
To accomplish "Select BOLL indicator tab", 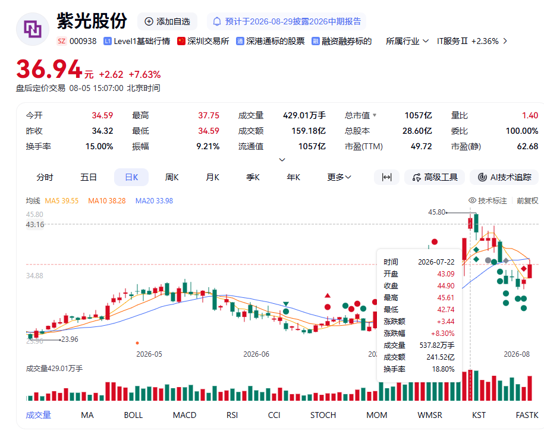I will pyautogui.click(x=133, y=415).
